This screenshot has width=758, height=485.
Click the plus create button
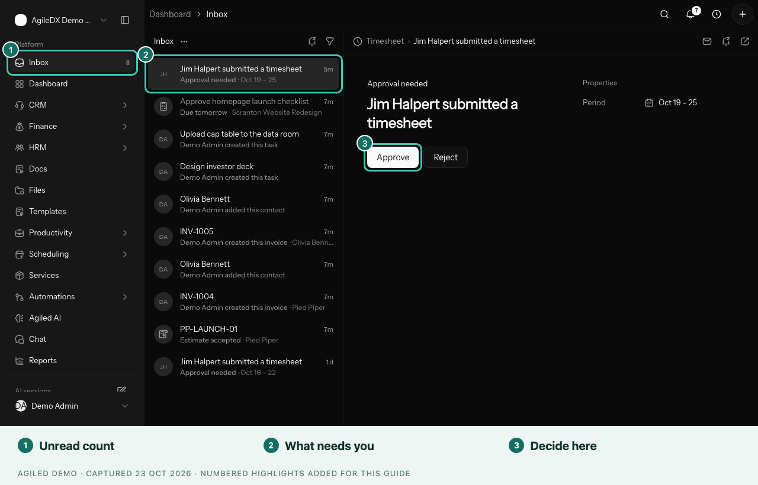click(743, 14)
